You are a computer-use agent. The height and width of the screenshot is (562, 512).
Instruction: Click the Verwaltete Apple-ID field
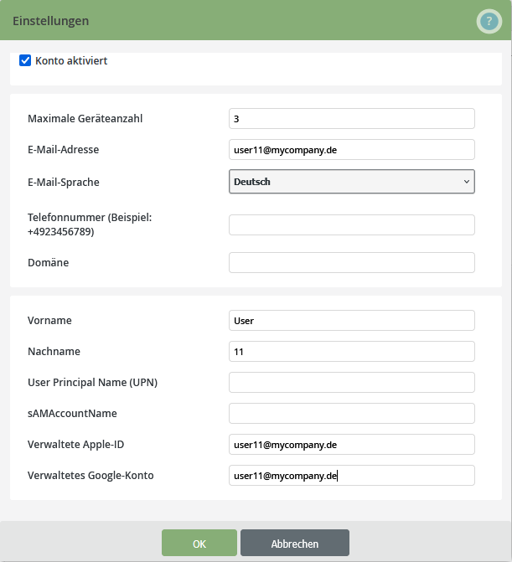click(352, 445)
